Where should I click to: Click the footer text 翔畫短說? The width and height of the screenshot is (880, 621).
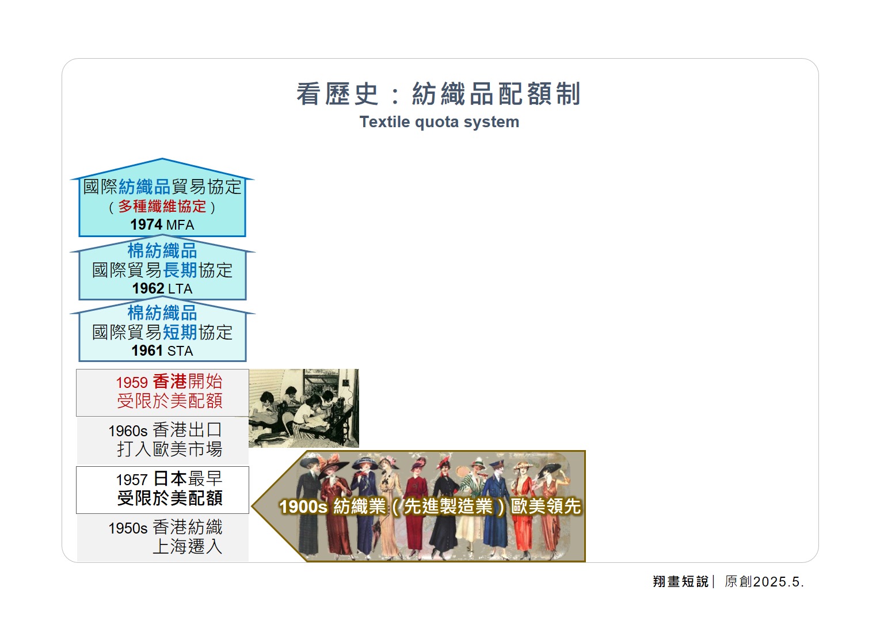point(681,582)
